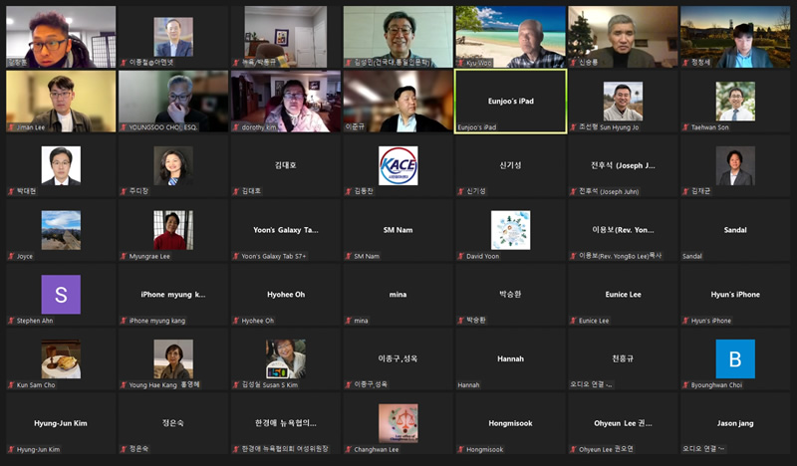Click the KACE logo avatar icon
797x466 pixels.
point(398,165)
